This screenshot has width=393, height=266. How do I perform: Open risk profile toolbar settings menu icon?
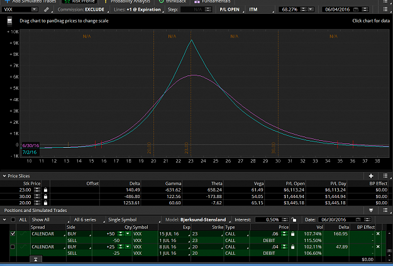385,9
